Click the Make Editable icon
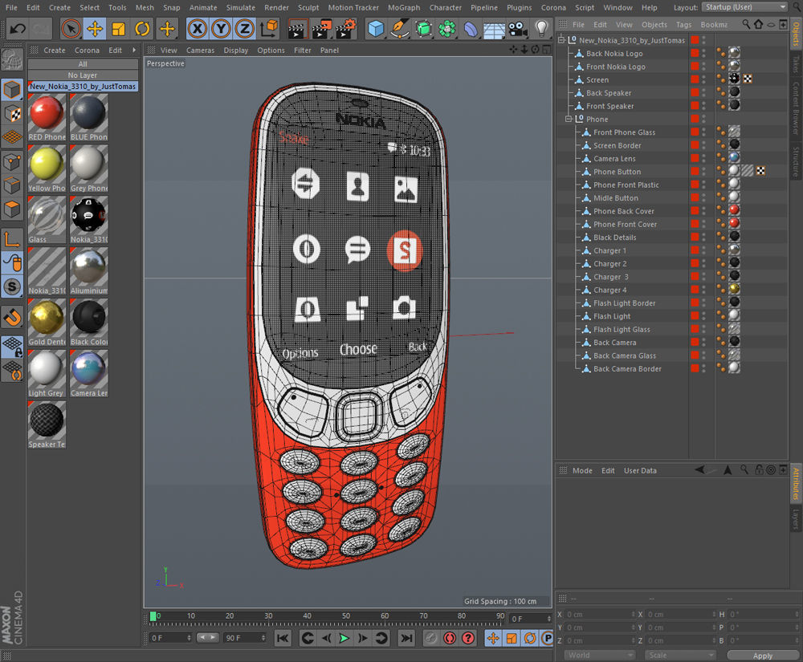 pos(12,60)
